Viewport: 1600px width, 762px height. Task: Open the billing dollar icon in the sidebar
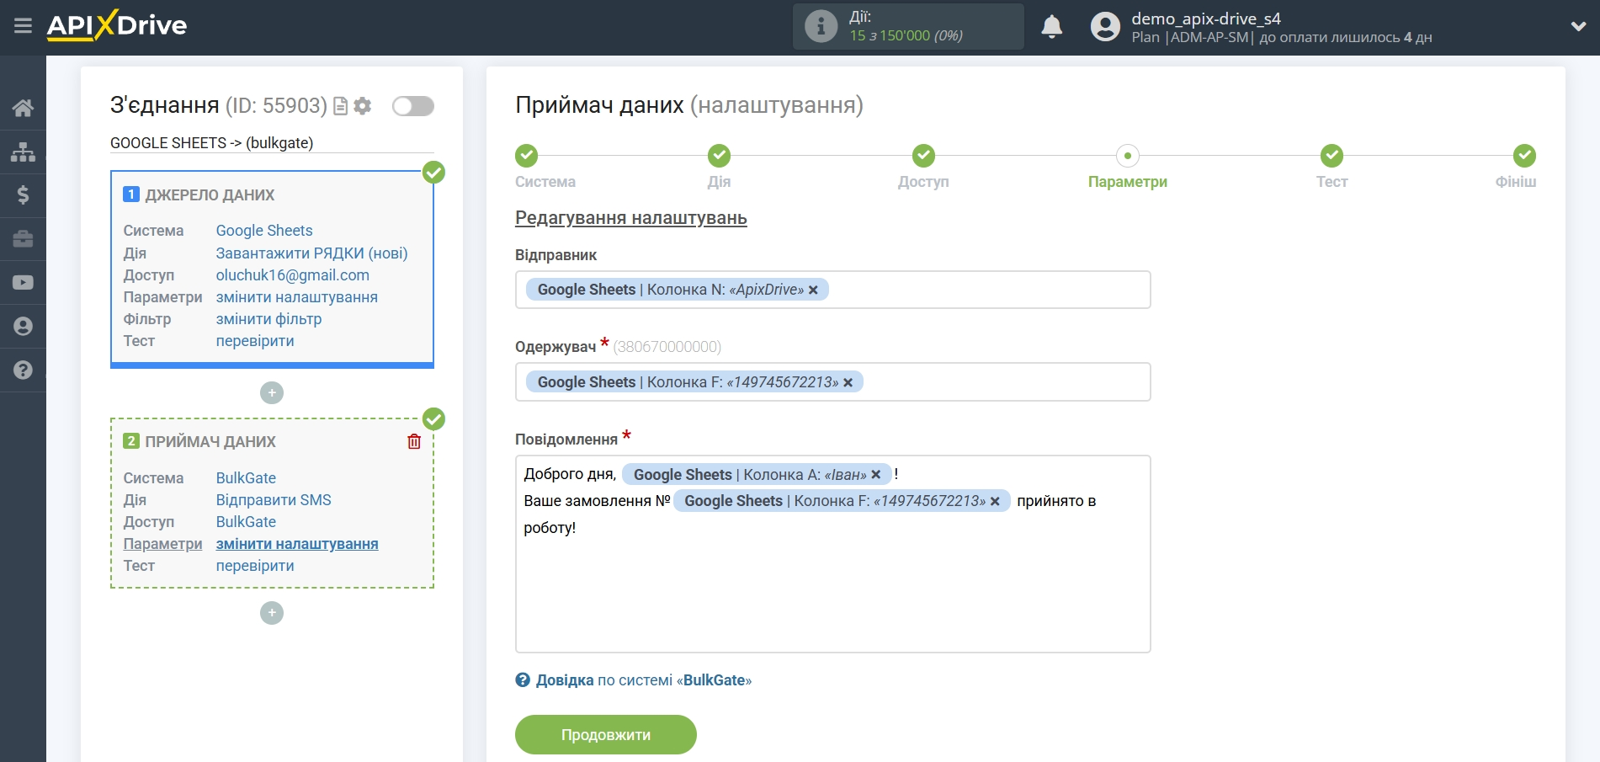point(23,195)
